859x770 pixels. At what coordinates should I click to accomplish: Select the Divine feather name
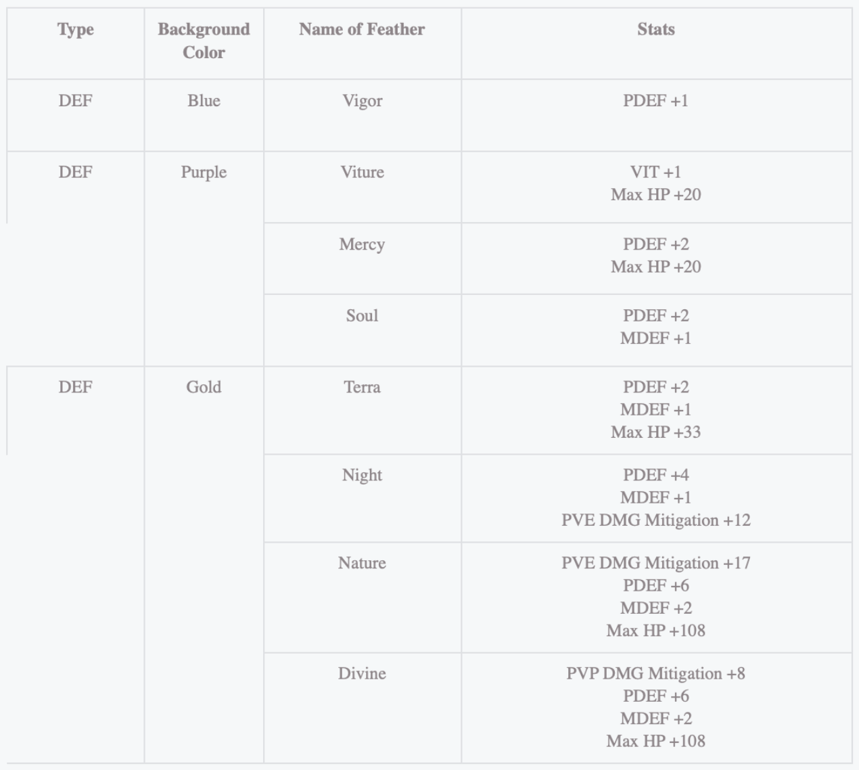pos(362,673)
